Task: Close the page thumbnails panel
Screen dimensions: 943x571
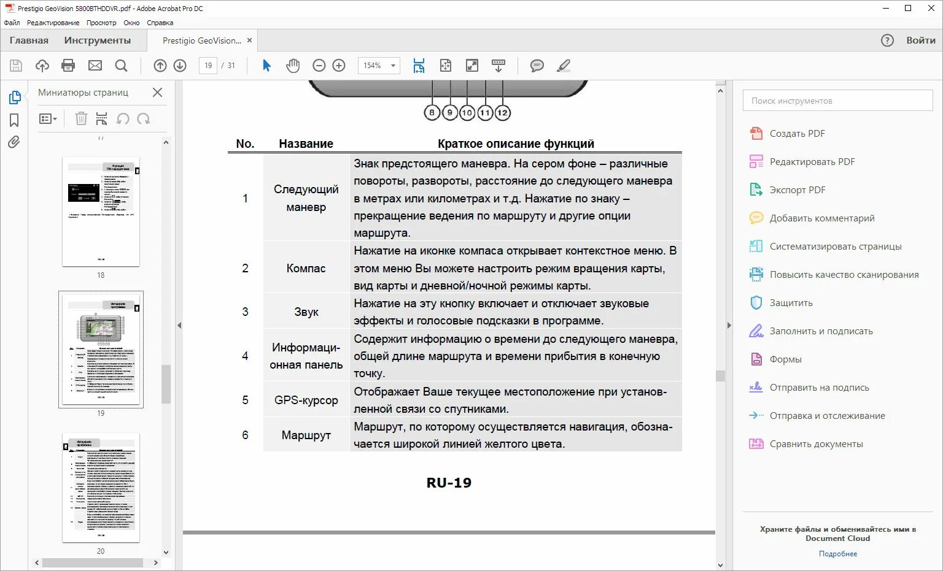Action: click(158, 93)
